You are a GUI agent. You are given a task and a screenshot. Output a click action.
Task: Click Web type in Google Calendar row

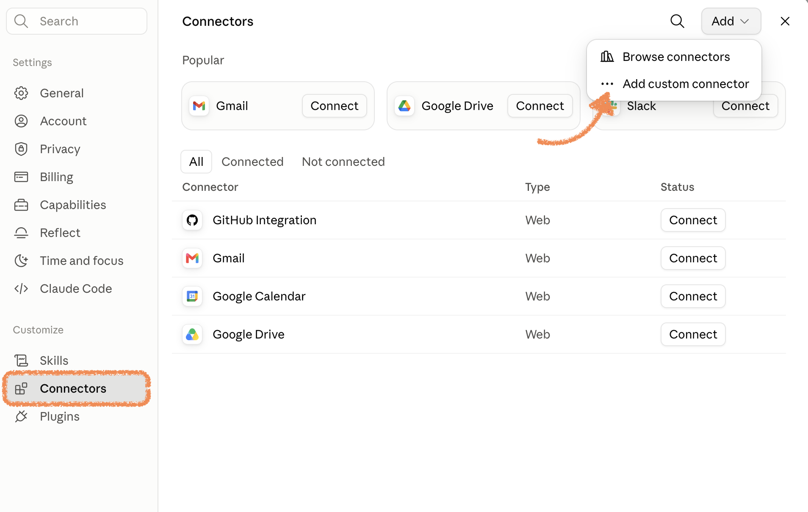[538, 296]
